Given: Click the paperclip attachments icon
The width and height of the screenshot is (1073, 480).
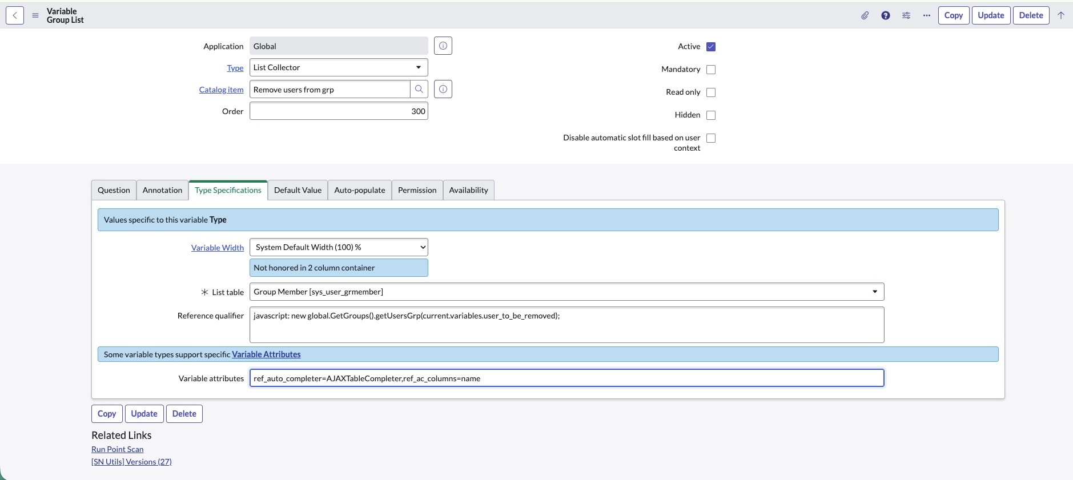Looking at the screenshot, I should [x=865, y=15].
